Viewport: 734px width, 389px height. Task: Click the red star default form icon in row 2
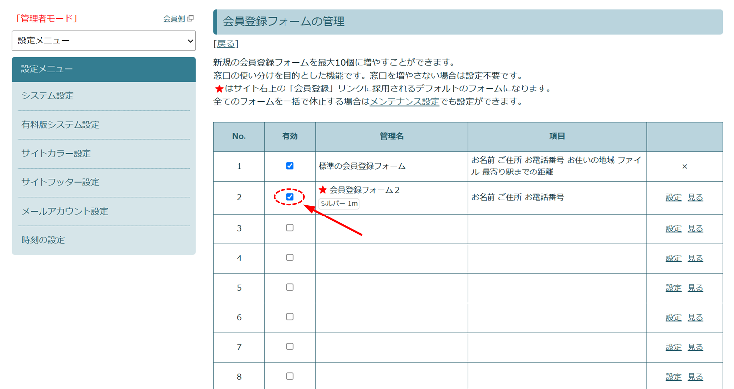tap(323, 190)
